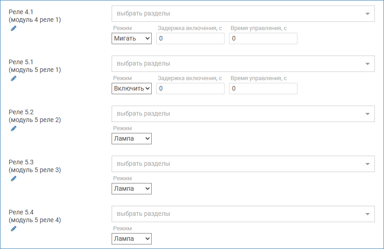Click 'Время управления, с' label of Реле 4.1
384x249 pixels.
tap(259, 28)
